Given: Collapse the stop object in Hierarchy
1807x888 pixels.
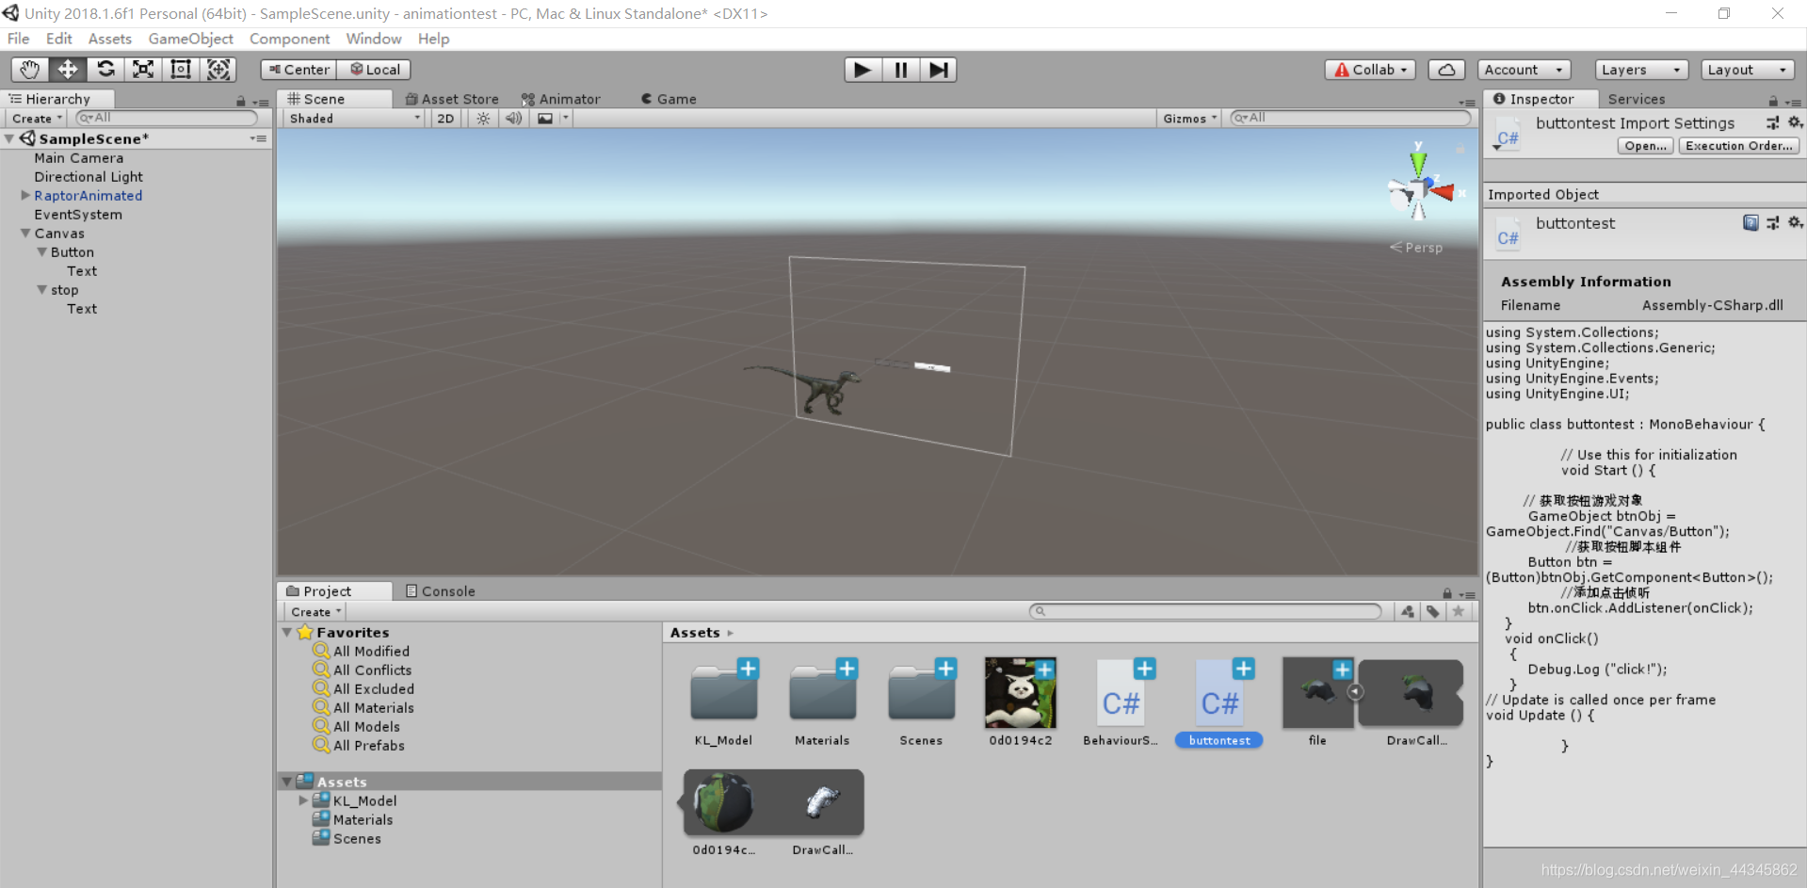Looking at the screenshot, I should 41,289.
